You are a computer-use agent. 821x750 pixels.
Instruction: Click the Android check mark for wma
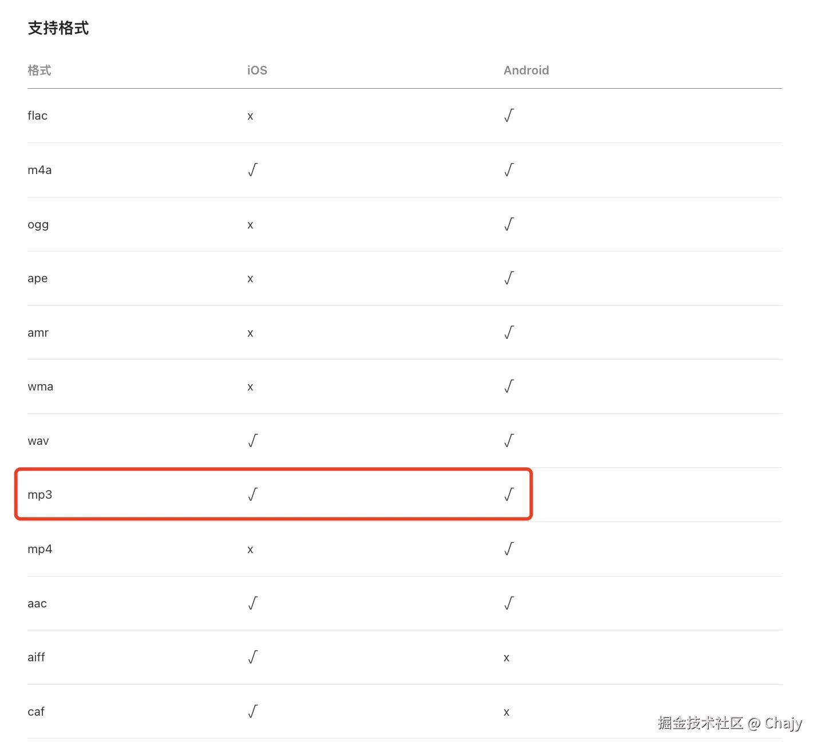click(x=509, y=386)
